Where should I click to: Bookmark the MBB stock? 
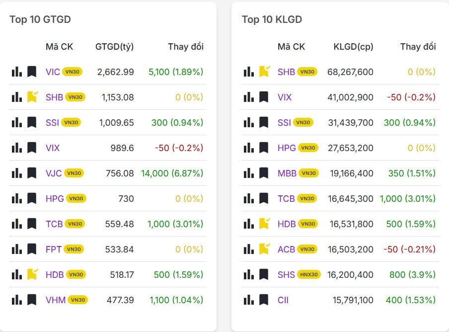click(x=264, y=173)
